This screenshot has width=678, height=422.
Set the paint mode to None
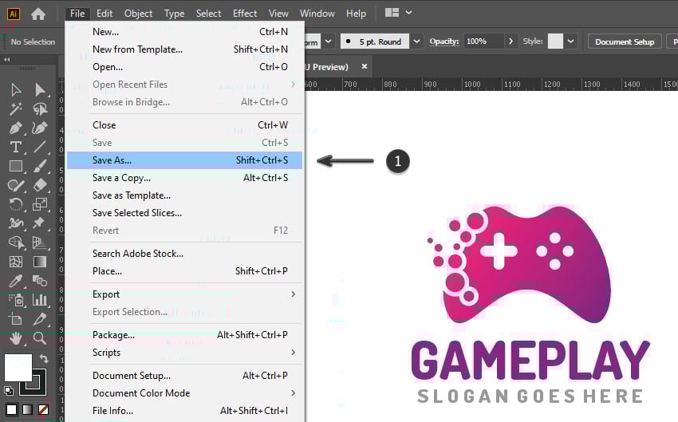tap(44, 410)
